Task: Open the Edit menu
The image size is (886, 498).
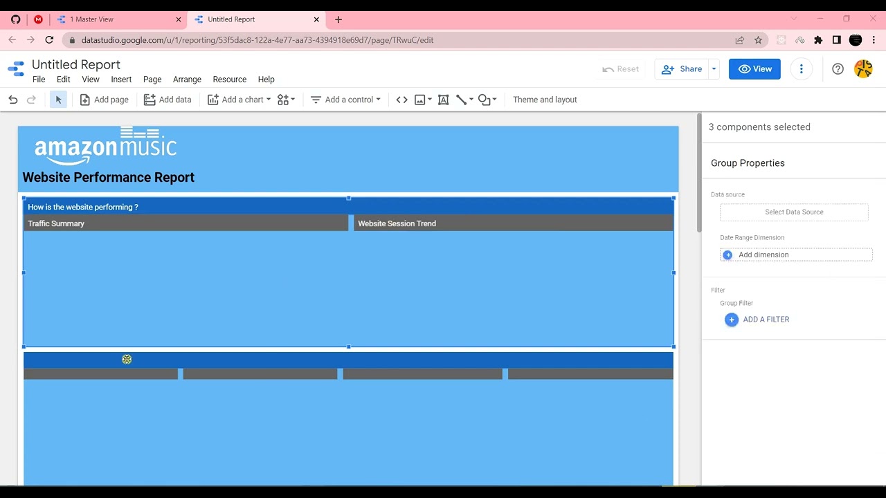Action: click(64, 80)
